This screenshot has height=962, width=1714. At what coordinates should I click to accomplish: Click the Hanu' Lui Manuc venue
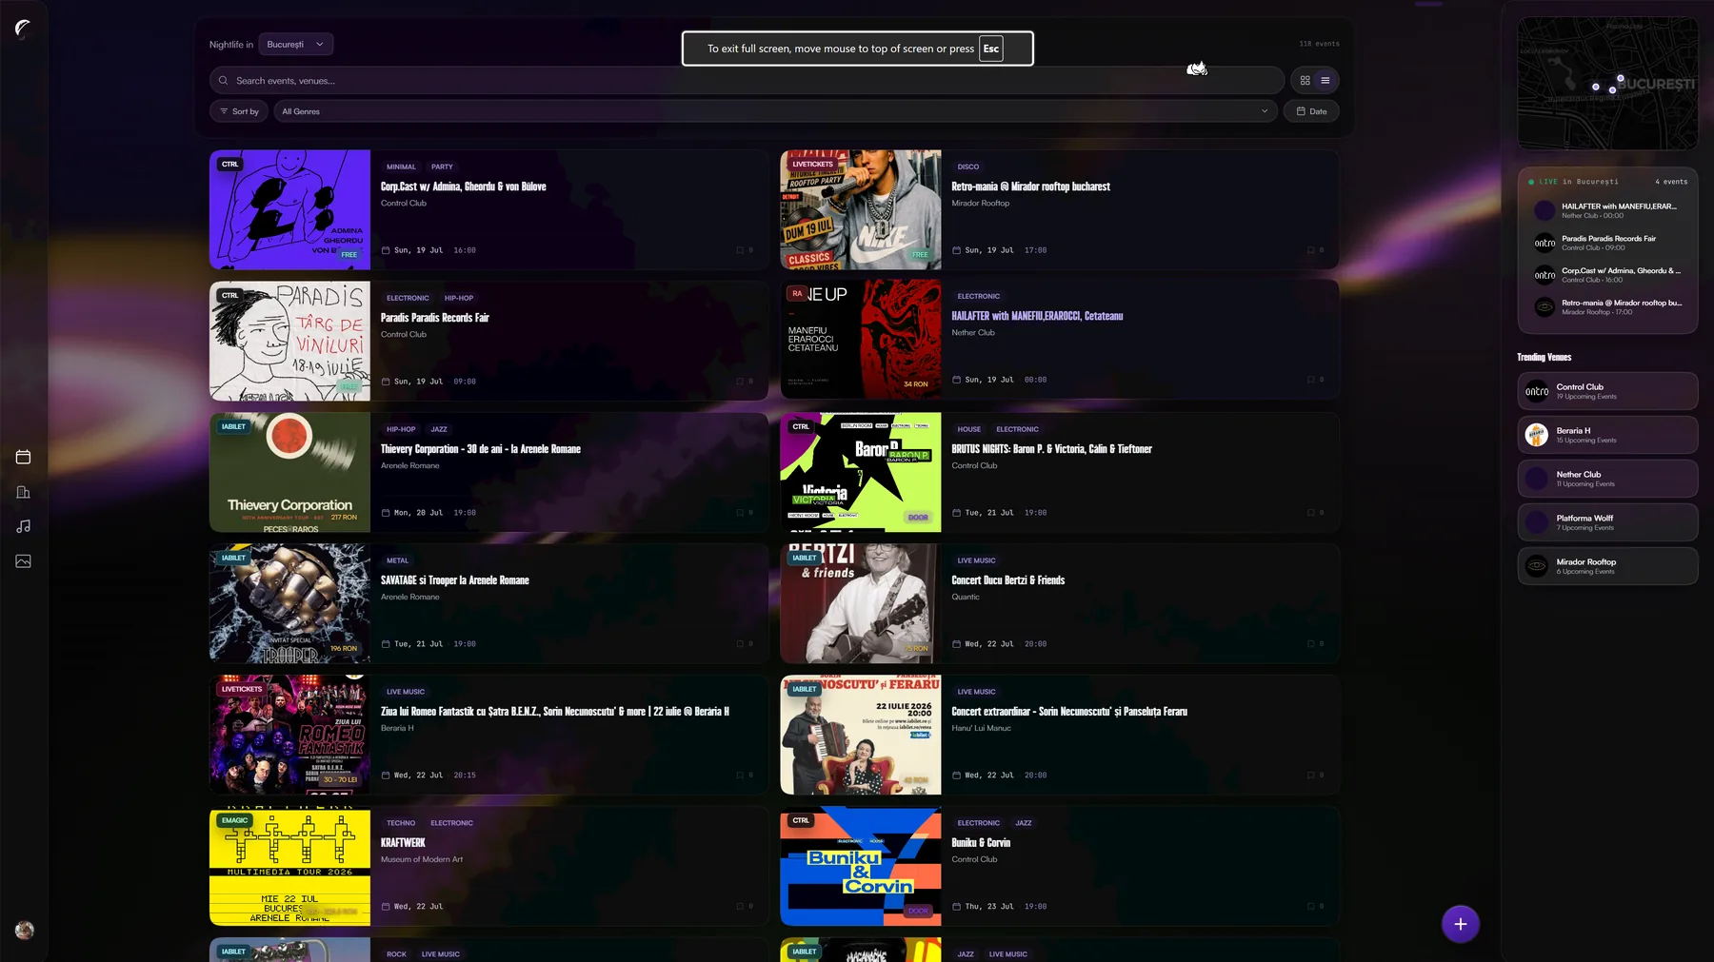[981, 728]
